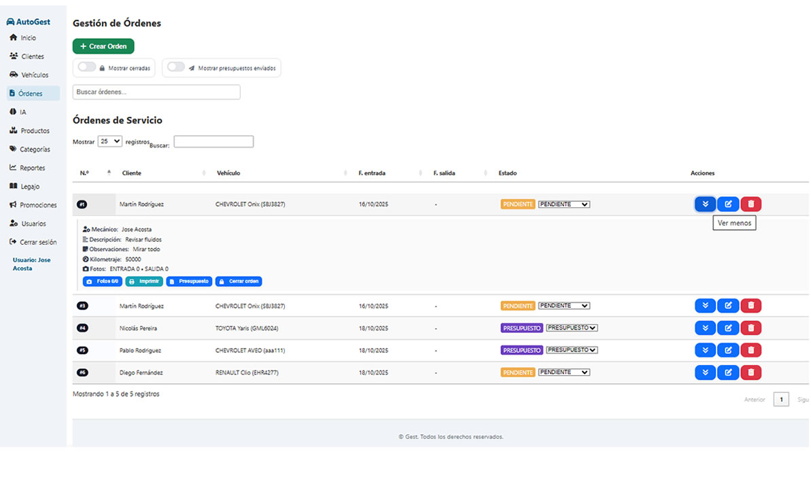Viewport: 811px width, 490px height.
Task: Click the Cerrar orden lock button
Action: [239, 281]
